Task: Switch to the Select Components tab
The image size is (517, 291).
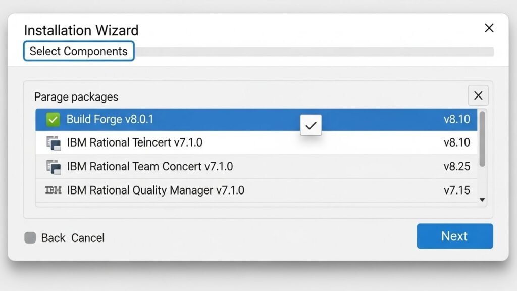Action: [x=78, y=51]
